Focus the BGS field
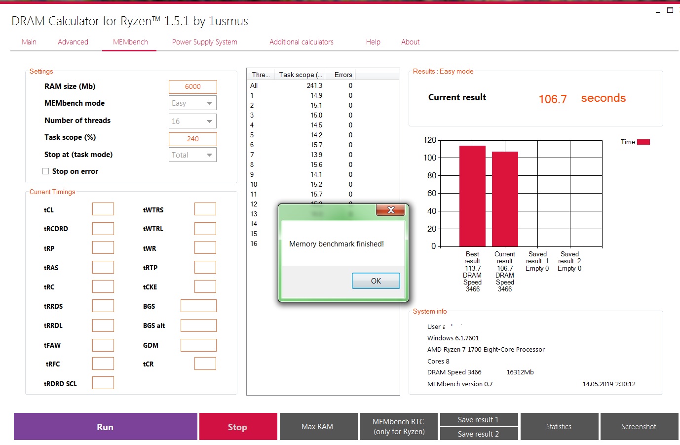680x445 pixels. coord(198,306)
